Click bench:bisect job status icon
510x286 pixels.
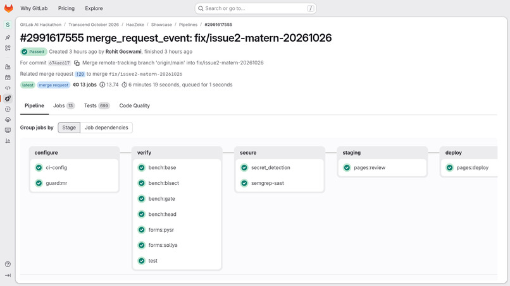[x=142, y=183]
